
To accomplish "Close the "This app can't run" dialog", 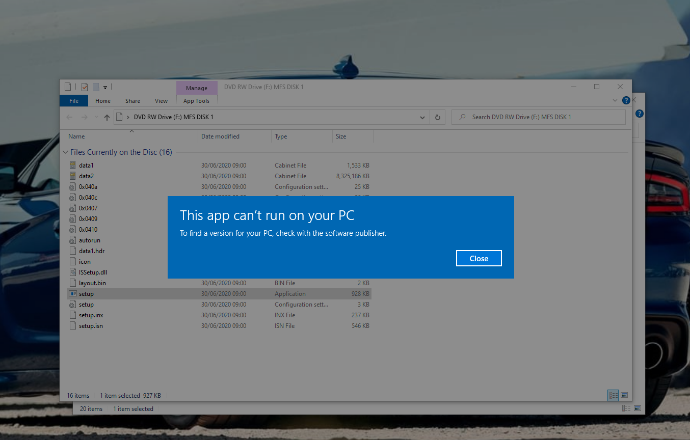I will point(479,258).
